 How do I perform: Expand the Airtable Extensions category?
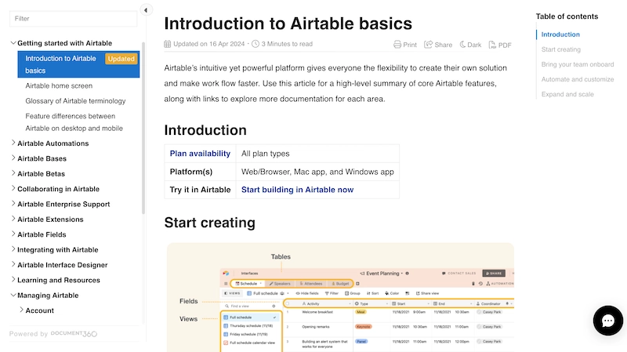tap(13, 219)
